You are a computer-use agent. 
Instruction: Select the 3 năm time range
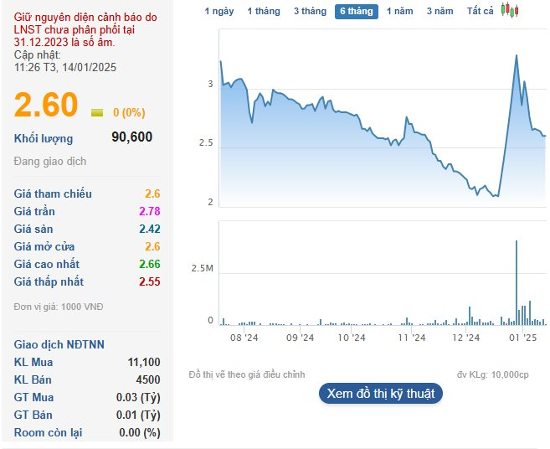(x=439, y=11)
